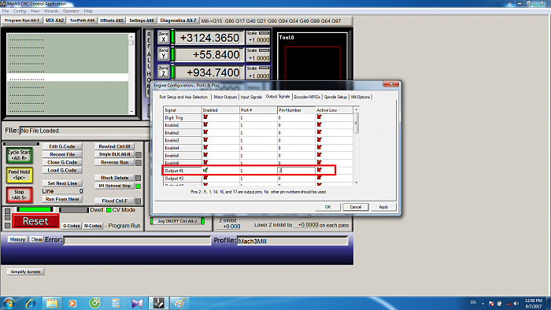Viewport: 551px width, 310px height.
Task: Toggle Active Low for Enable2 row
Action: point(320,132)
